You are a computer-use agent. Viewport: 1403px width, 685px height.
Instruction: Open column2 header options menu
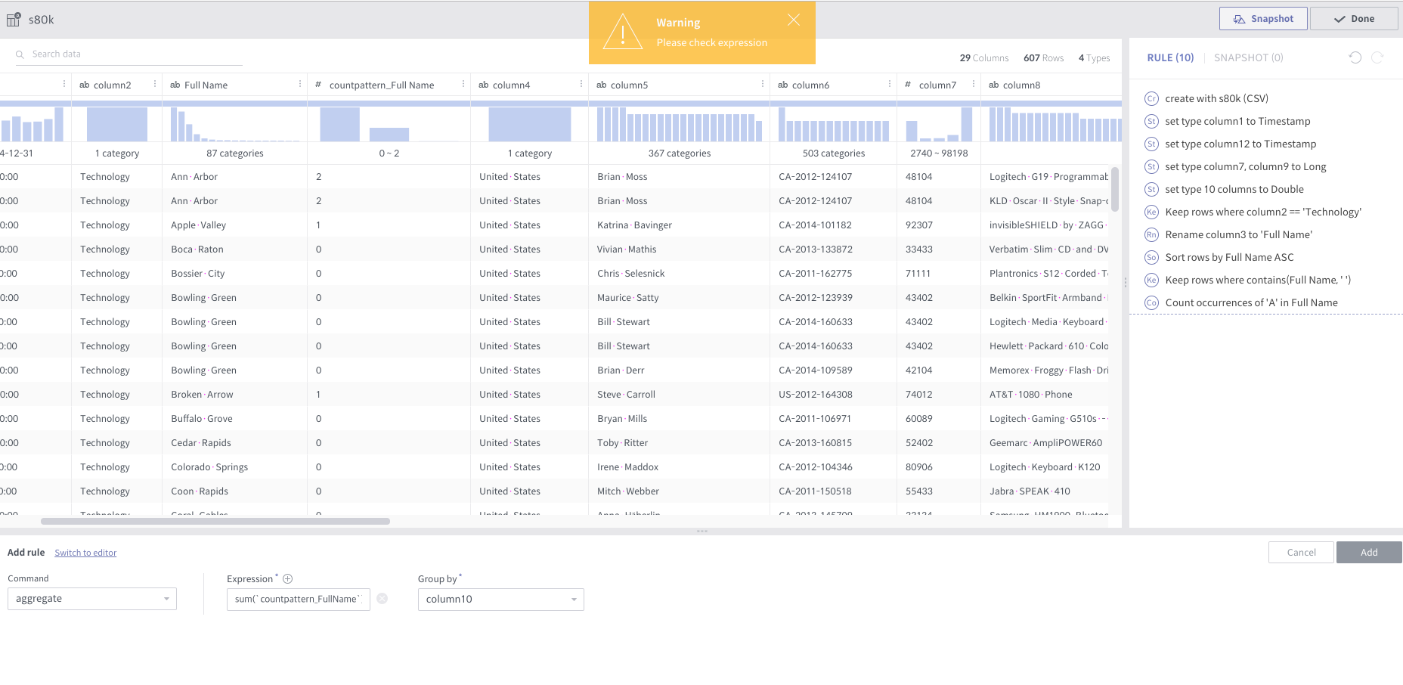tap(155, 84)
